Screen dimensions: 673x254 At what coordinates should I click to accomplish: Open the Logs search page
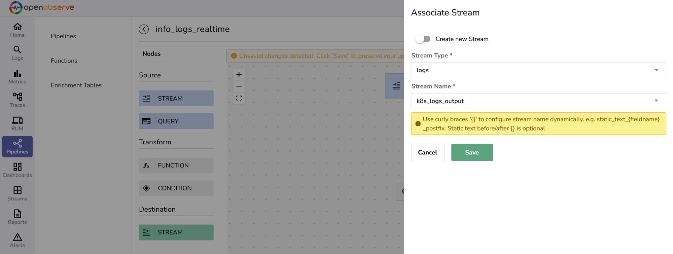17,53
